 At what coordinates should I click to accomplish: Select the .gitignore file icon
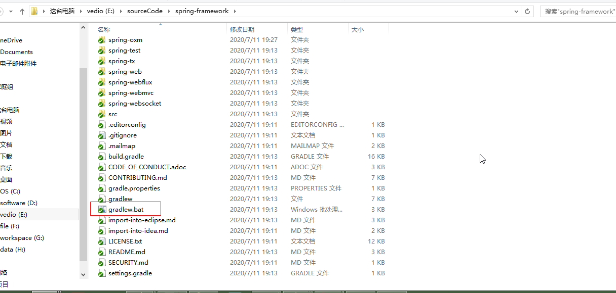click(x=102, y=135)
